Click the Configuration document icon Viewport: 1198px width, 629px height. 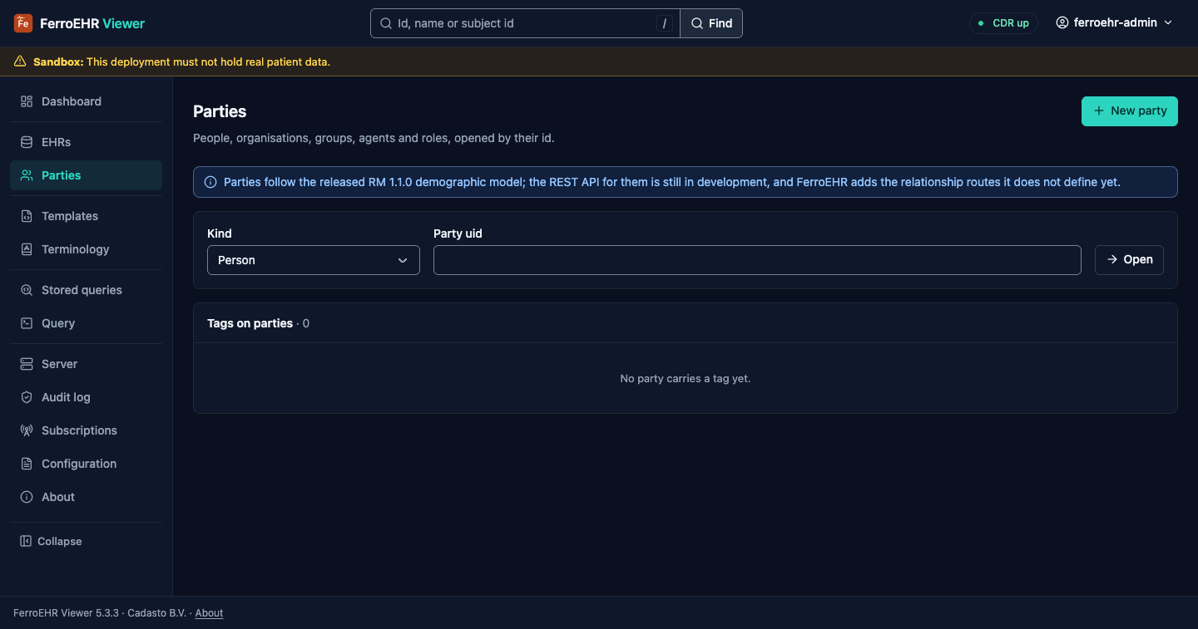point(27,464)
